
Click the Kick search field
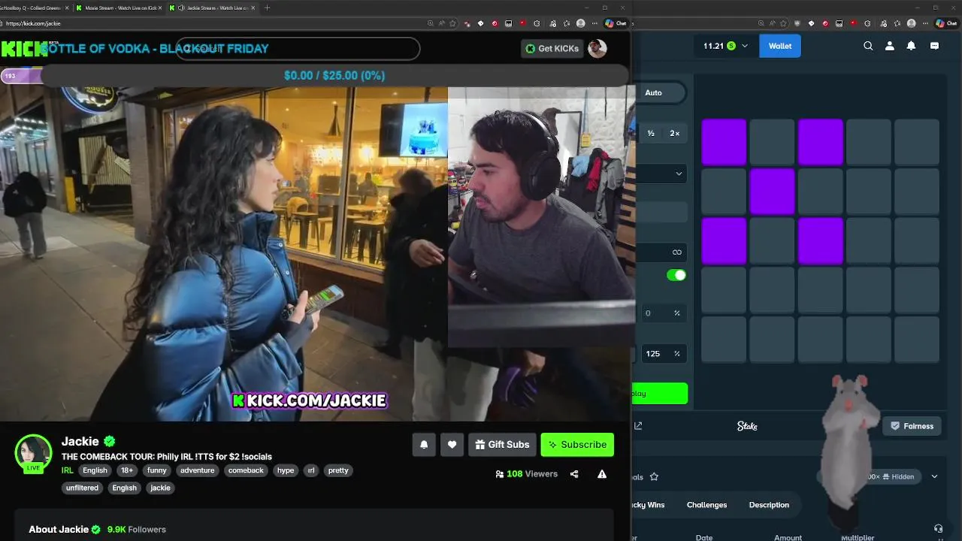click(x=298, y=49)
